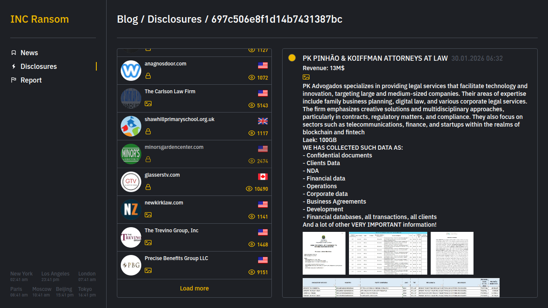The height and width of the screenshot is (308, 548).
Task: Click the yellow status dot beside PK Pinhão
Action: [292, 58]
